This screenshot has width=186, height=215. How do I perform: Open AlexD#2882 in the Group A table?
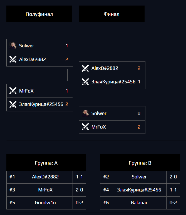point(45,177)
